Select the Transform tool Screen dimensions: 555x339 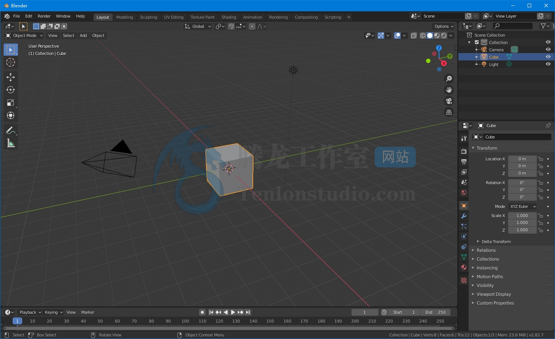pyautogui.click(x=11, y=116)
